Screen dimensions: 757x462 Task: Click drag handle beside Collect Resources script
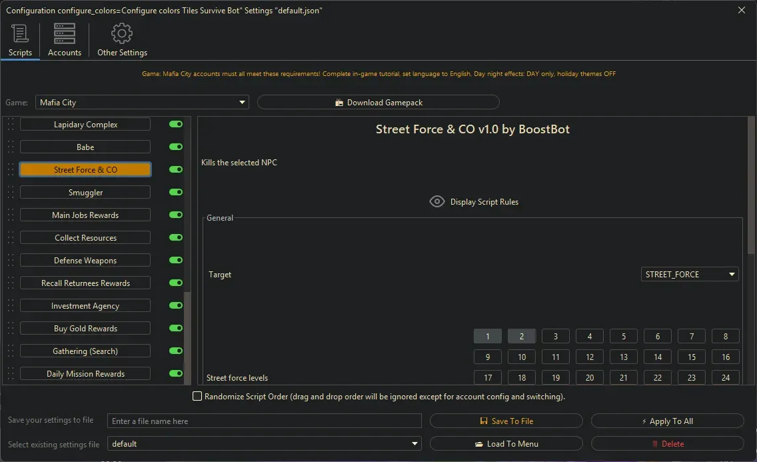pyautogui.click(x=10, y=238)
